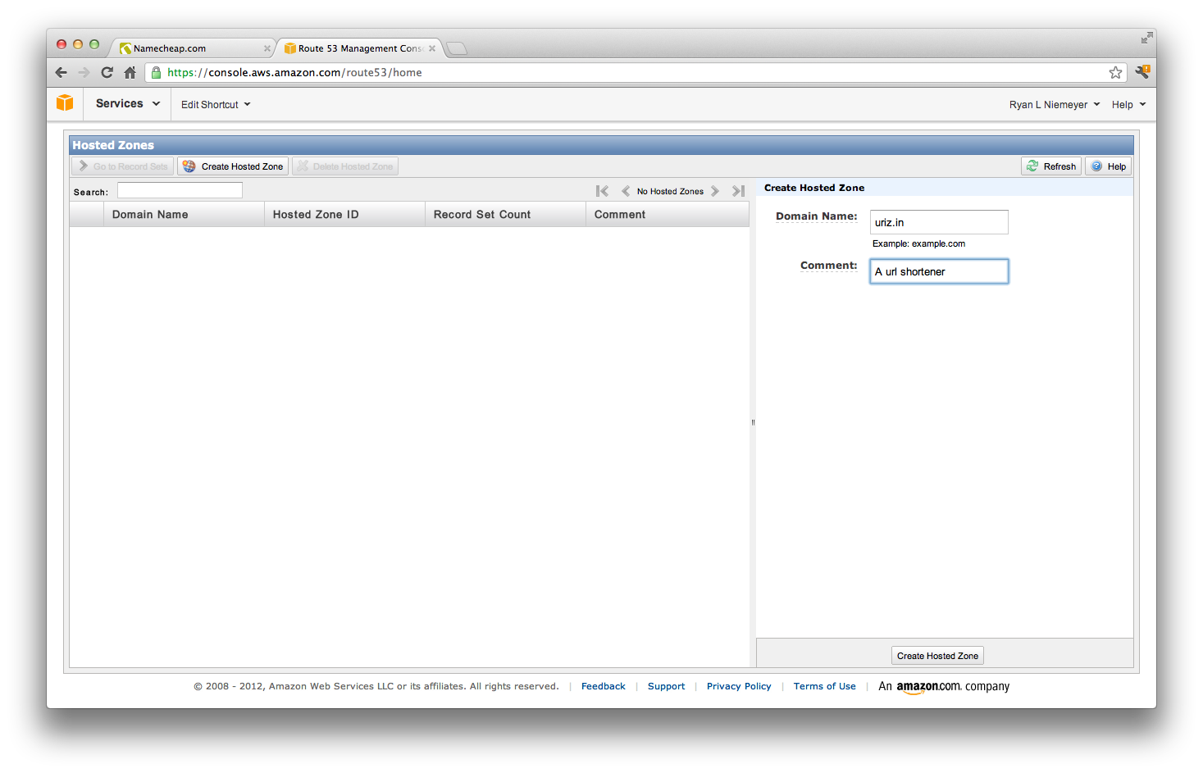The height and width of the screenshot is (773, 1203).
Task: Sort by Domain Name column header
Action: tap(150, 215)
